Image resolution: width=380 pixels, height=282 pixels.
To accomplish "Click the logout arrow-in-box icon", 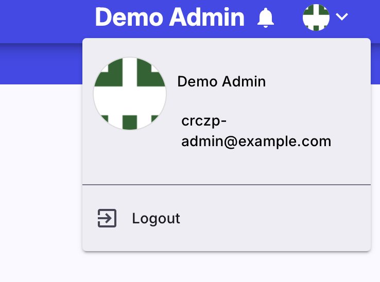I will [x=107, y=218].
